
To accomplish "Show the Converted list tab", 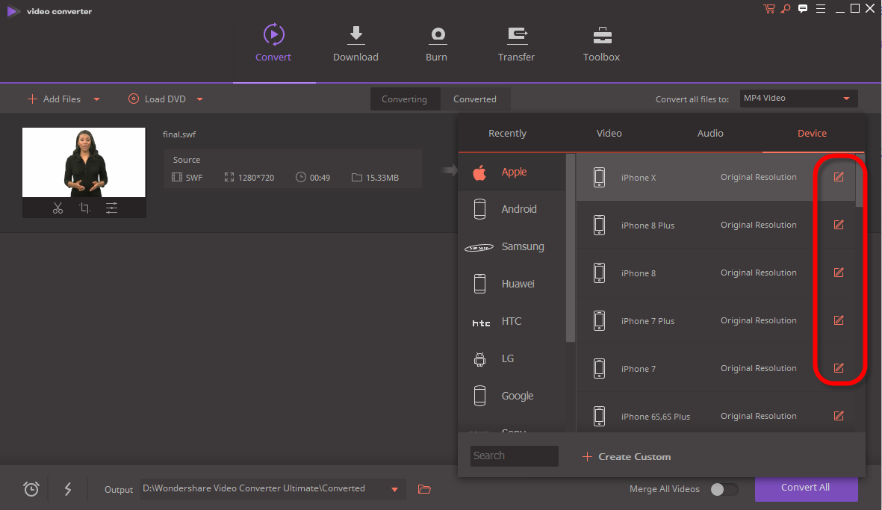I will click(475, 99).
